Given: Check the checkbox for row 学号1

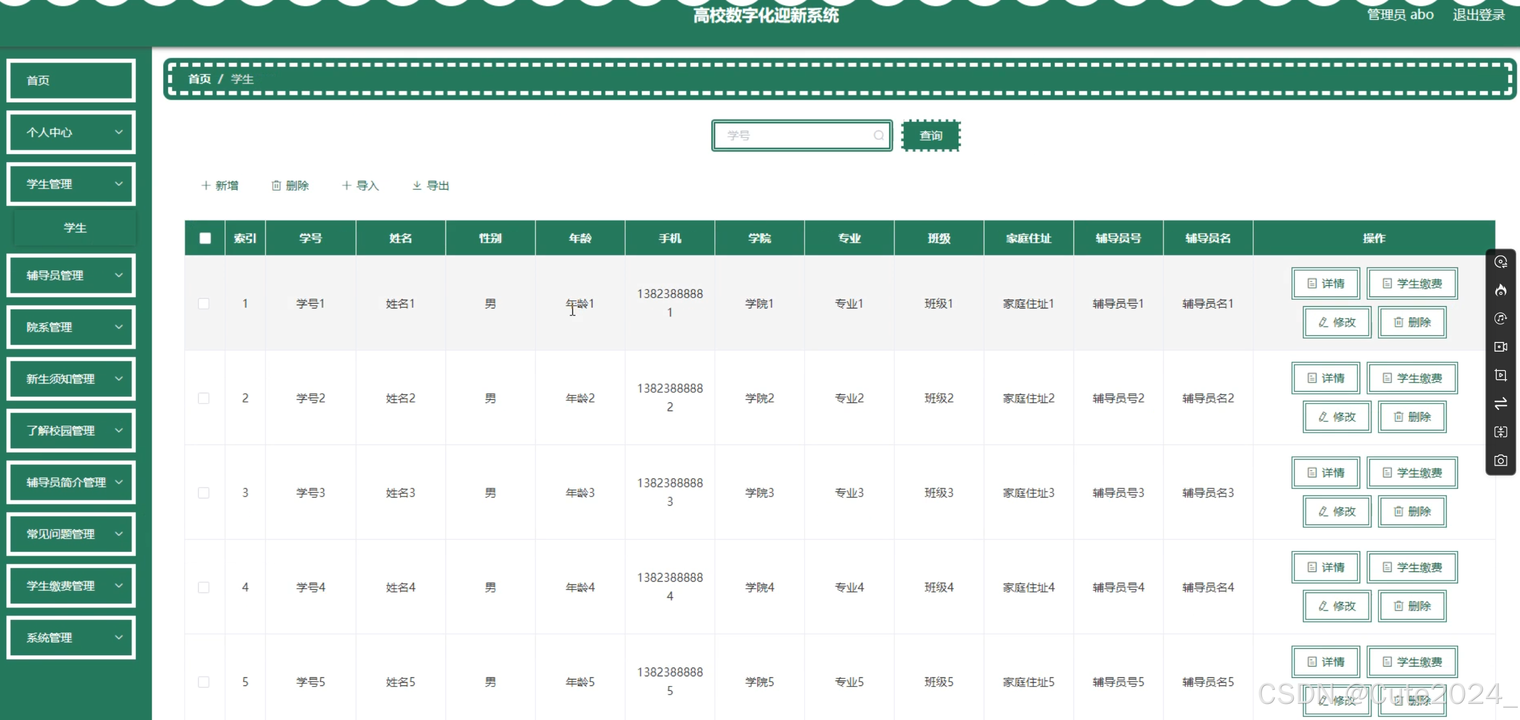Looking at the screenshot, I should [x=204, y=304].
